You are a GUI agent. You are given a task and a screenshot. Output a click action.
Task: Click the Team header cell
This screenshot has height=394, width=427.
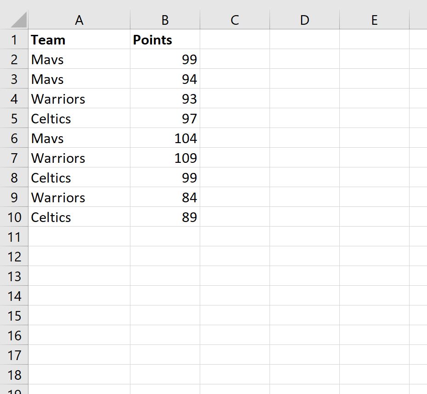pos(79,39)
